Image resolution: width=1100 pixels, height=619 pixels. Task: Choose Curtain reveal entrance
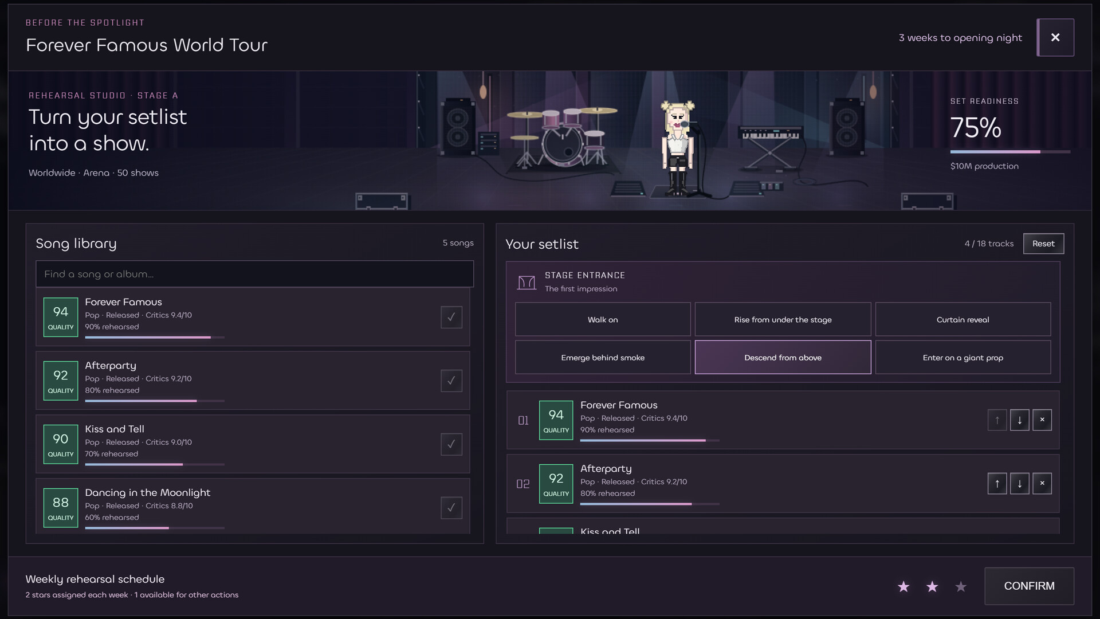[x=963, y=319]
